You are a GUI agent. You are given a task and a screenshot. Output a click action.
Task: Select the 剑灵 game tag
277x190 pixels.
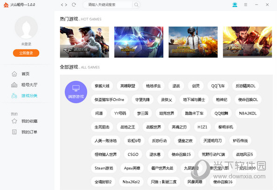click(196, 86)
